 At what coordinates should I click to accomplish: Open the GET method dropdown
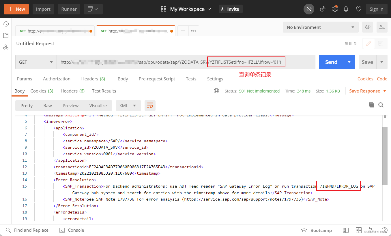click(36, 62)
